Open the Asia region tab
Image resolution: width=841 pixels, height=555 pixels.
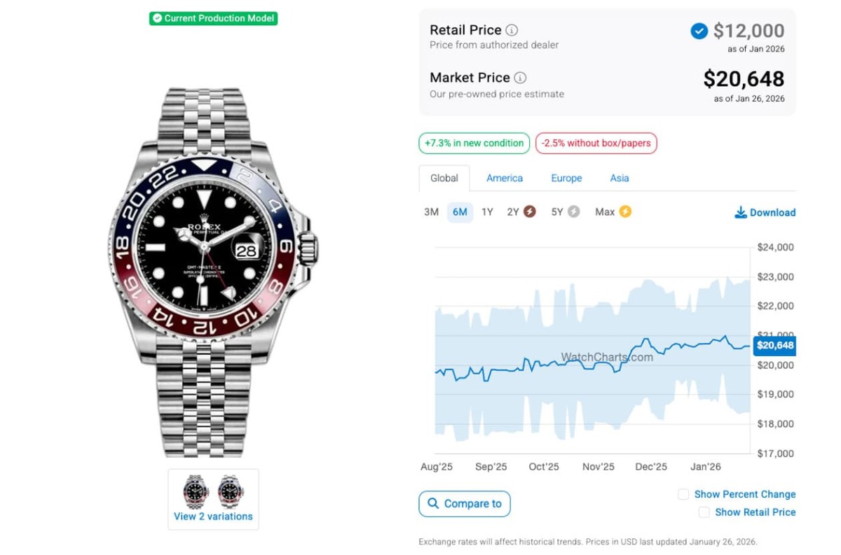click(620, 178)
